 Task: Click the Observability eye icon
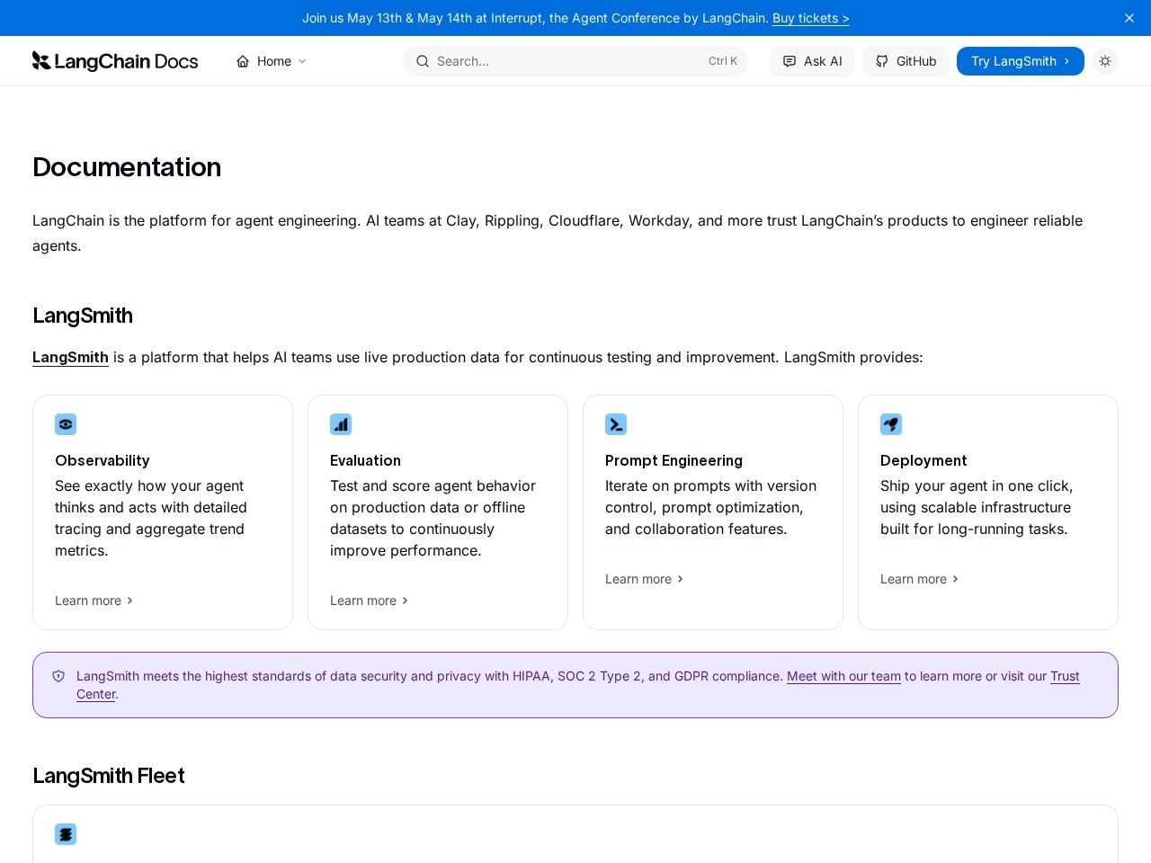(66, 424)
